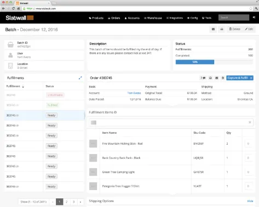Open the Tools menu
Viewport: 259px width, 207px height.
[x=206, y=18]
